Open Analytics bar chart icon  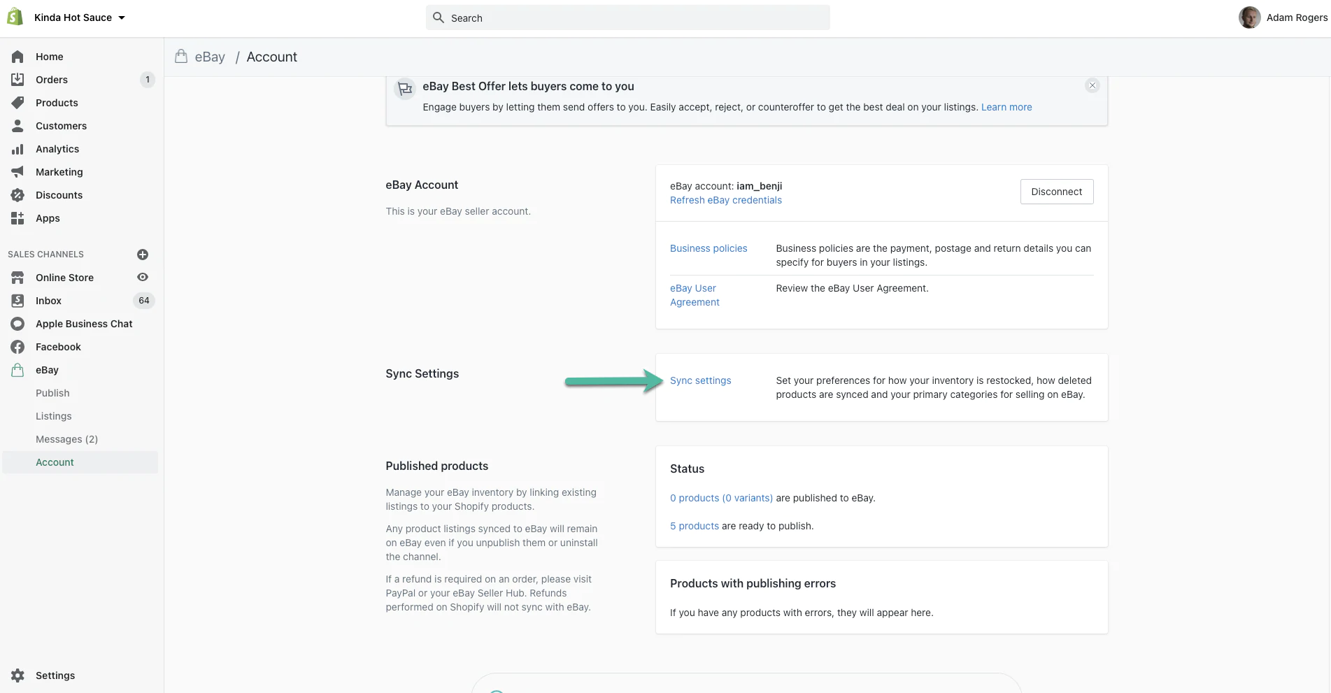tap(17, 149)
